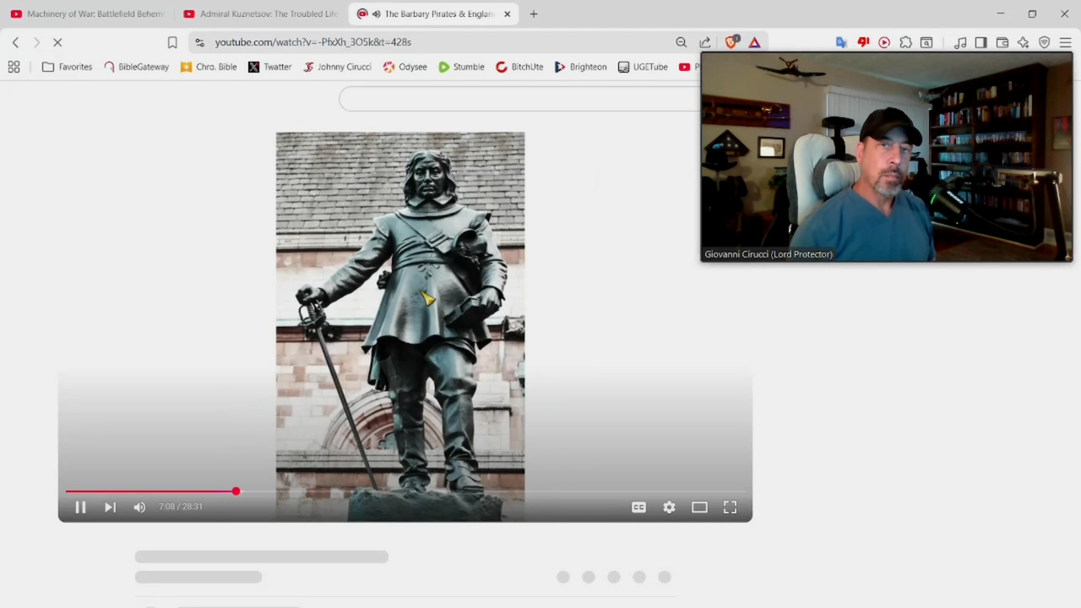Skip to the next video
This screenshot has width=1081, height=608.
(x=110, y=507)
